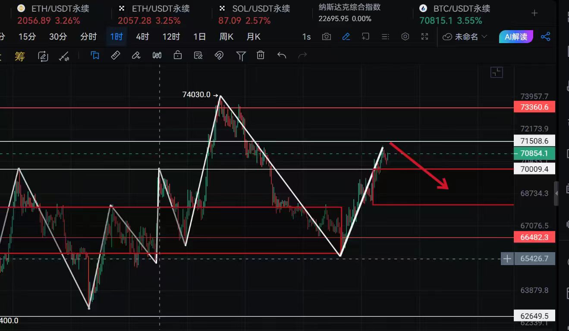Enter fullscreen with the expand arrows icon
Image resolution: width=569 pixels, height=331 pixels.
click(x=424, y=37)
